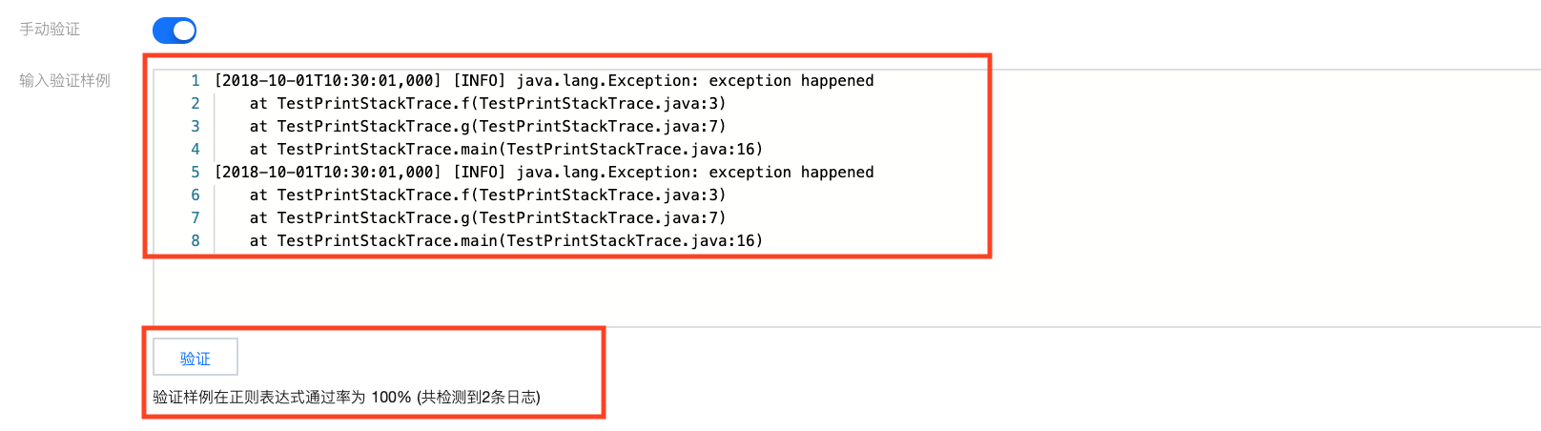Click line number 7 in editor gutter
1541x431 pixels.
[x=195, y=218]
